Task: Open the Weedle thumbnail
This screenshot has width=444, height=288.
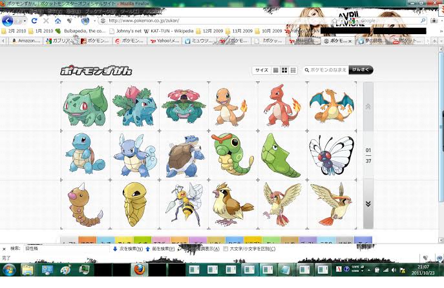Action: pos(85,204)
